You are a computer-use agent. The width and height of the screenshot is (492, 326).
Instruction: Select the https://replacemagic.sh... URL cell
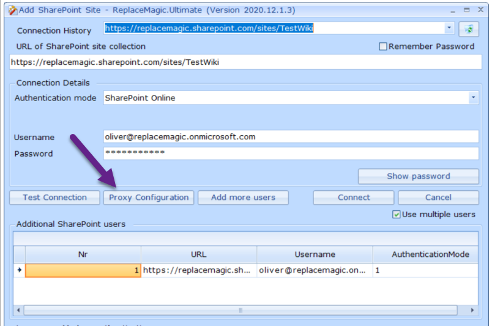tap(199, 270)
